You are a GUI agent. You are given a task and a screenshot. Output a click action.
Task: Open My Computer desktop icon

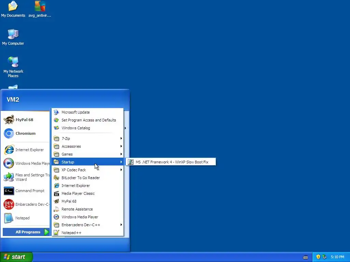(13, 37)
